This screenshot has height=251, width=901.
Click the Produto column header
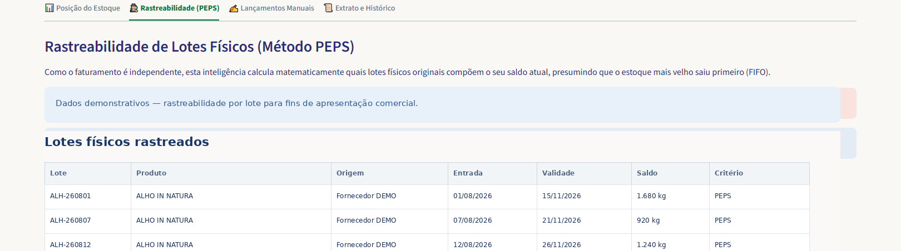pyautogui.click(x=231, y=173)
